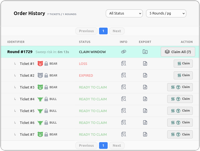Select page 1 in bottom pagination

103,145
